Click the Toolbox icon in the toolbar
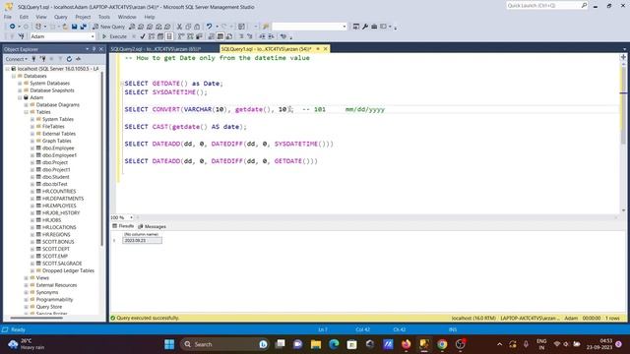This screenshot has height=354, width=630. pyautogui.click(x=374, y=27)
